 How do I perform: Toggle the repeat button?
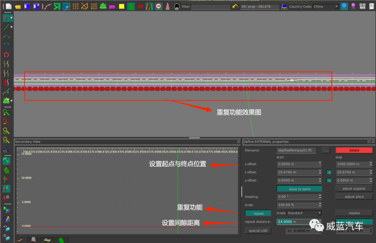(x=258, y=213)
